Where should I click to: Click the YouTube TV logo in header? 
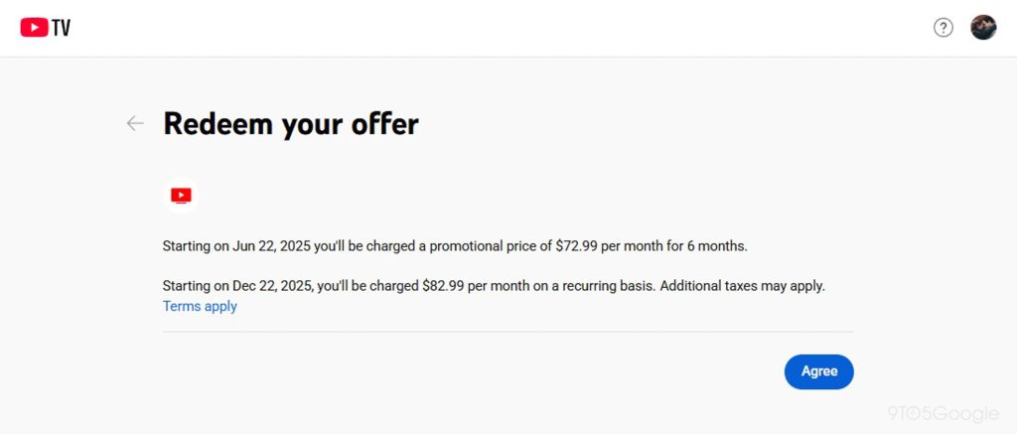click(x=46, y=28)
